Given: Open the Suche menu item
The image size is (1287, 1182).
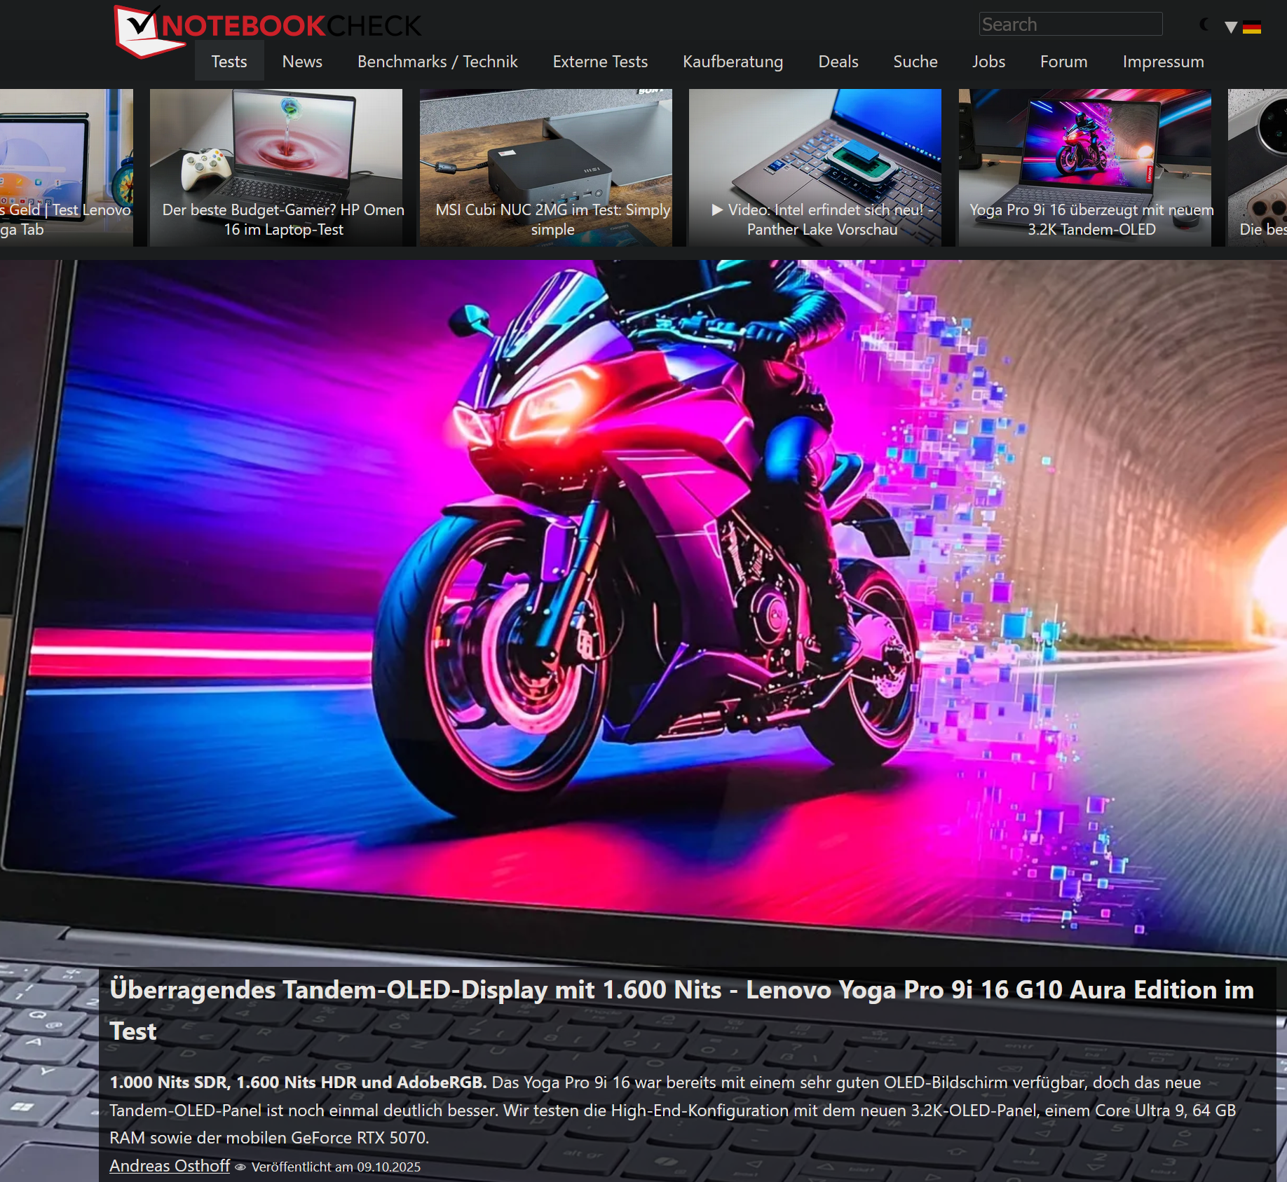Looking at the screenshot, I should 915,62.
